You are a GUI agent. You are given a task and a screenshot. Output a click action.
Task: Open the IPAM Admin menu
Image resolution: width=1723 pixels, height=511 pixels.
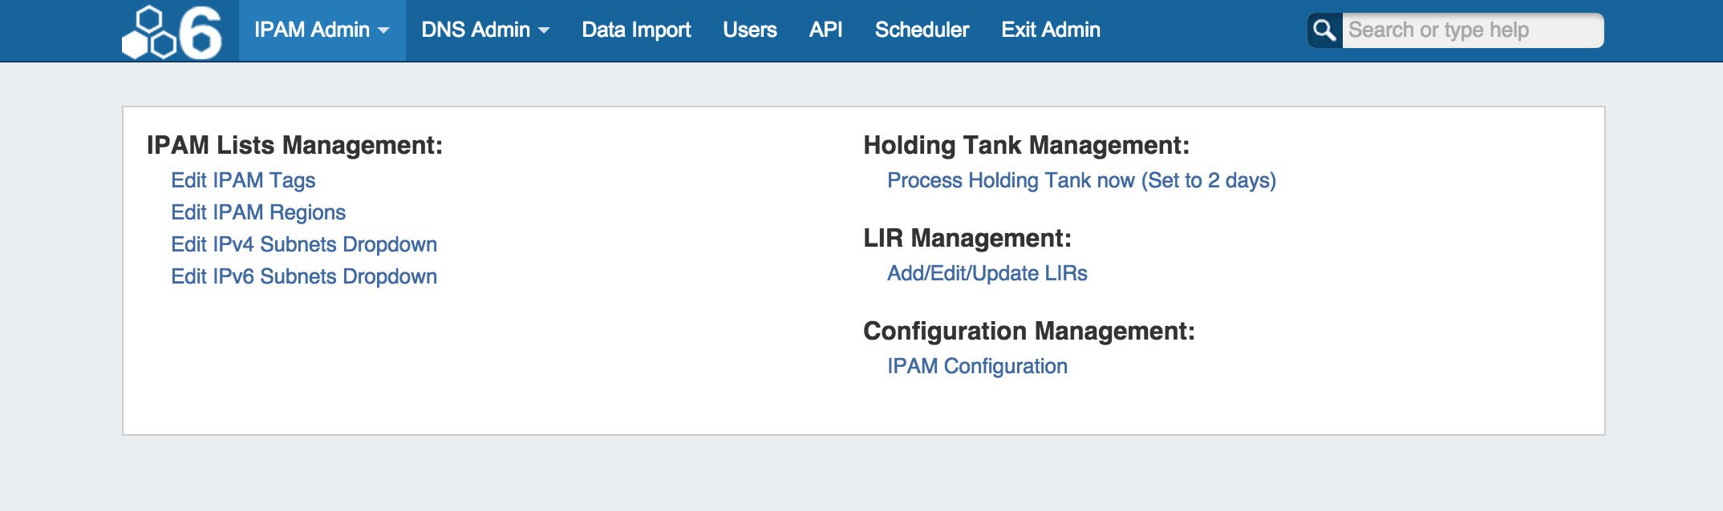click(x=312, y=30)
